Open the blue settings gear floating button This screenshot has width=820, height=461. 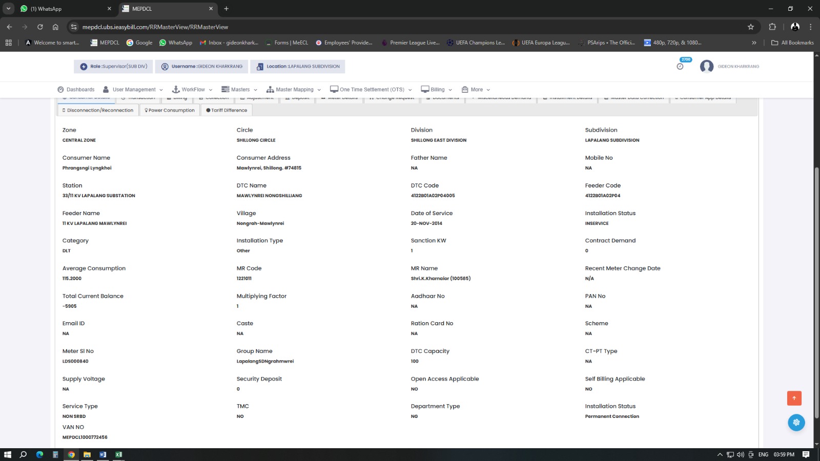[796, 423]
